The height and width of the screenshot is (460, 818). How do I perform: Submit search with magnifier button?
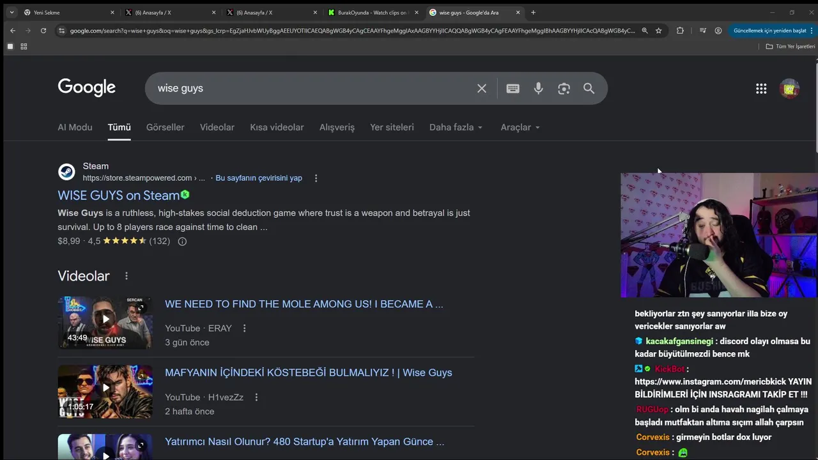click(589, 88)
